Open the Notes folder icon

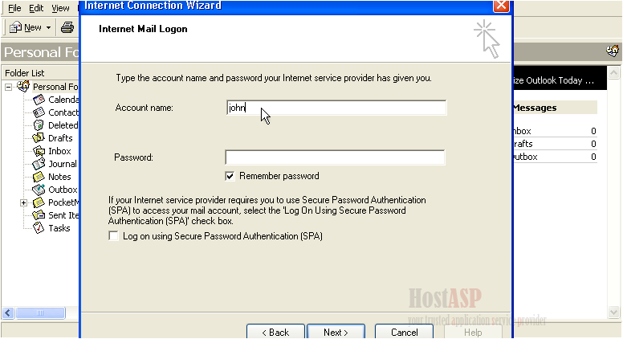39,177
